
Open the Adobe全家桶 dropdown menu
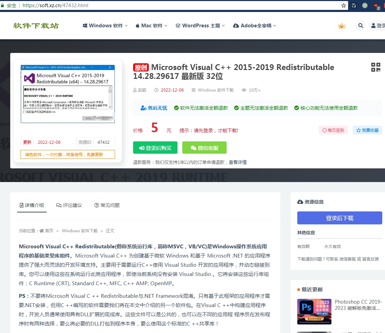254,26
